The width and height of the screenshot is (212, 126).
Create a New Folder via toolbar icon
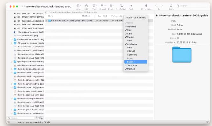pos(121,6)
